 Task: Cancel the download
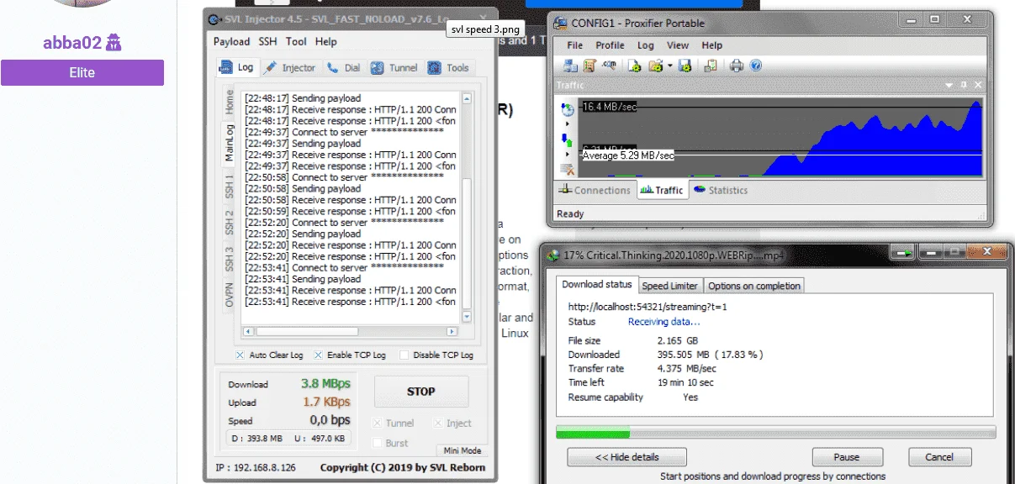[x=940, y=457]
